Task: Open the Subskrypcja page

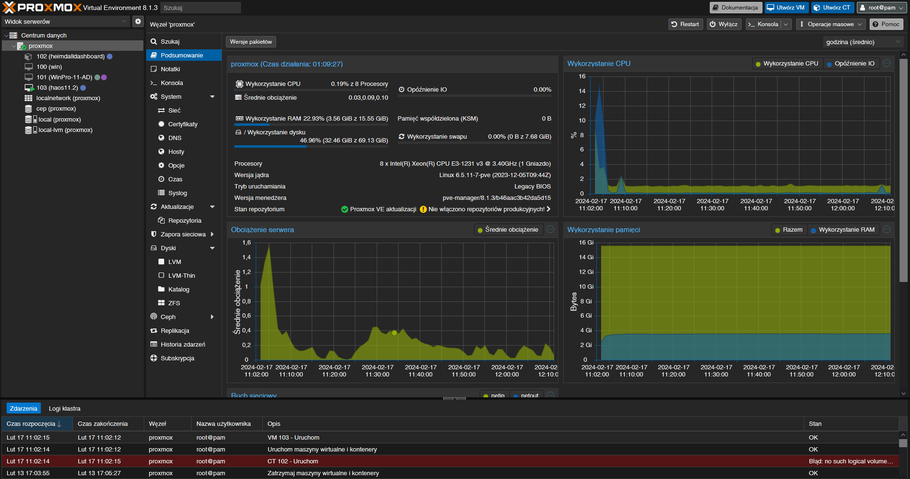Action: 177,358
